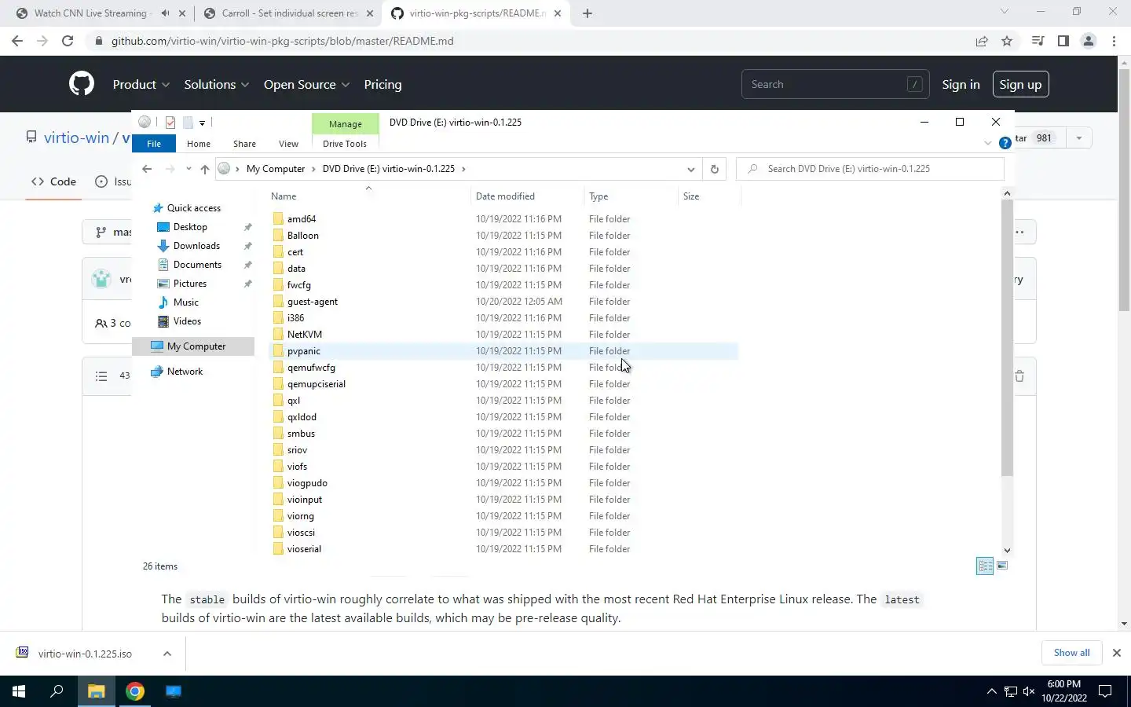Viewport: 1131px width, 707px height.
Task: Bookmark this page with star icon
Action: point(1007,41)
